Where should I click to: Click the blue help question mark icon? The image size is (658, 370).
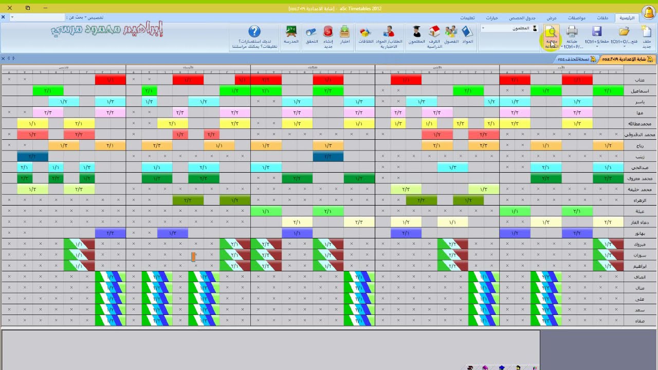[x=254, y=31]
